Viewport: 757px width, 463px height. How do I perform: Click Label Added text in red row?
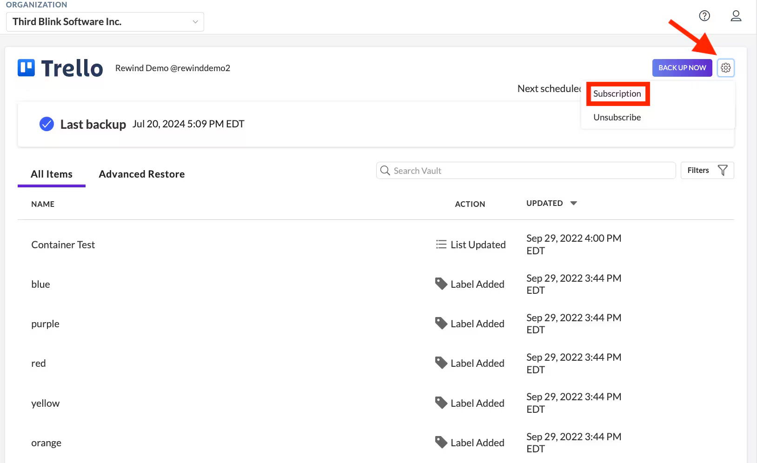click(x=478, y=363)
